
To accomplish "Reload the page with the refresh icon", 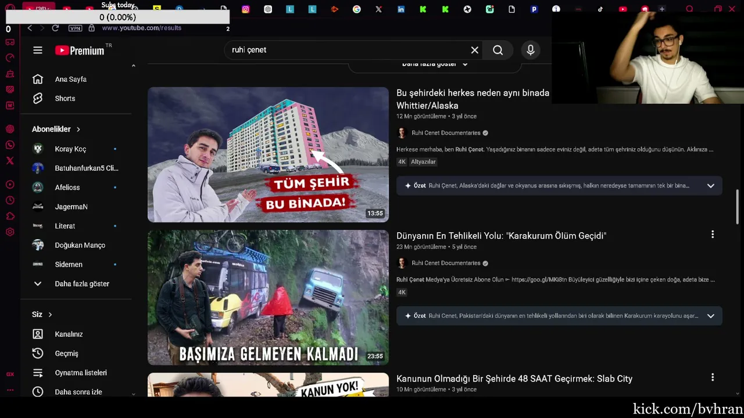I will pyautogui.click(x=55, y=28).
